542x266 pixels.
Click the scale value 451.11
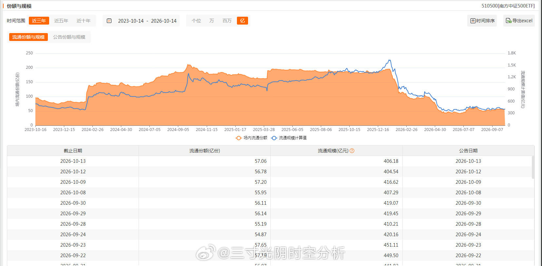[x=391, y=245]
